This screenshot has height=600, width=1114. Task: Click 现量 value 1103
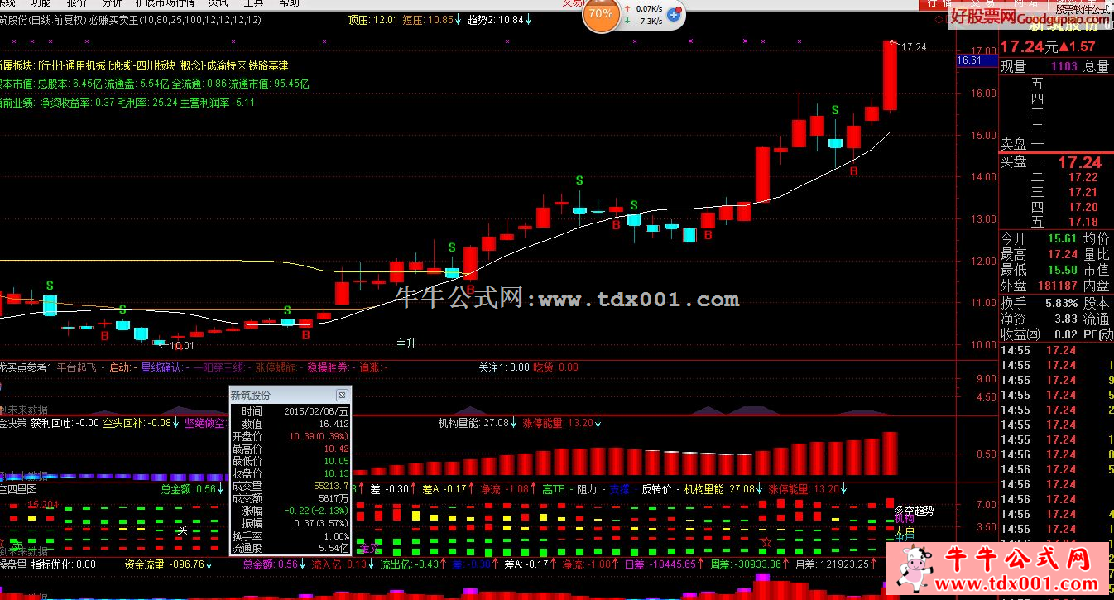tap(1064, 67)
